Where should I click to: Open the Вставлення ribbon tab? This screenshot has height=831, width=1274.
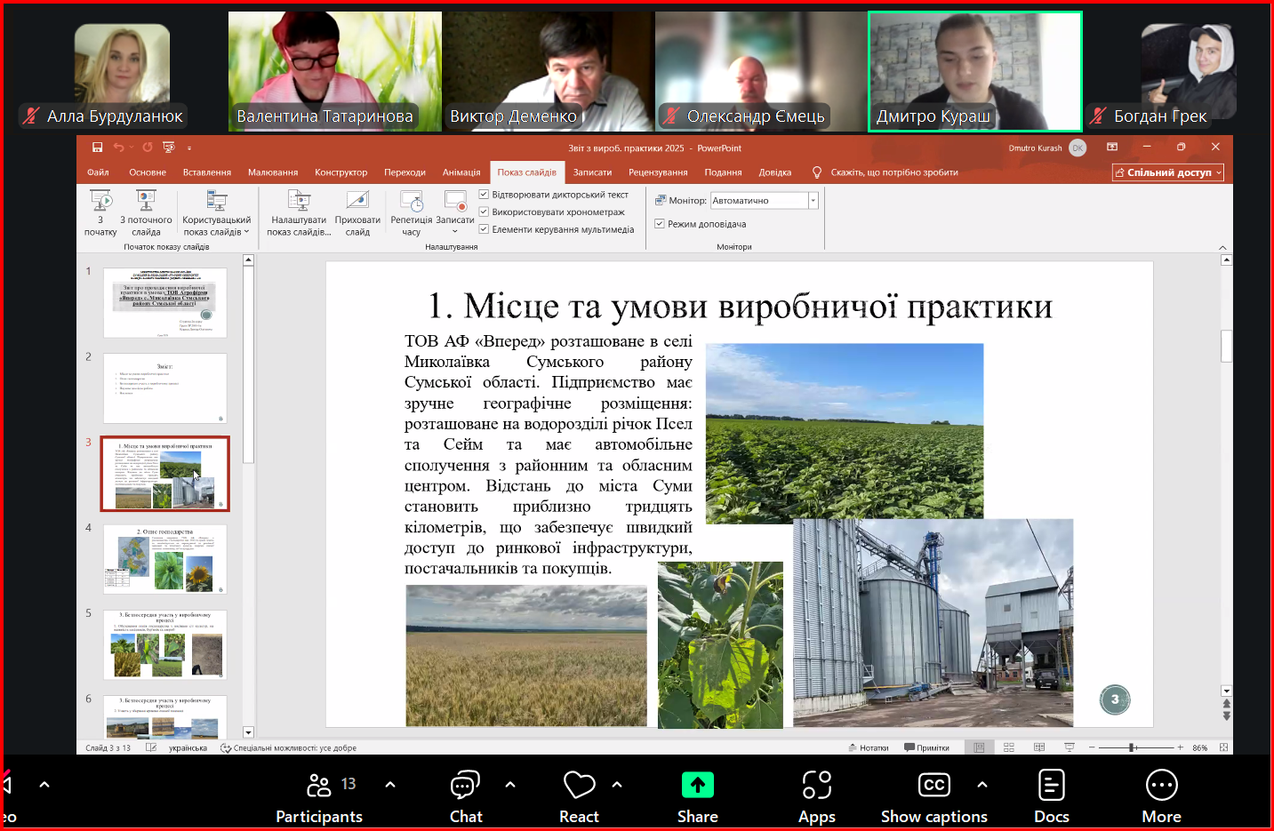coord(206,172)
